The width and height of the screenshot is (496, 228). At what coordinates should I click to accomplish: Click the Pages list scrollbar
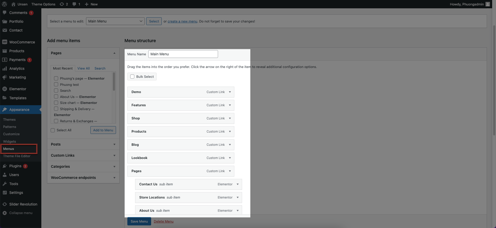[114, 82]
